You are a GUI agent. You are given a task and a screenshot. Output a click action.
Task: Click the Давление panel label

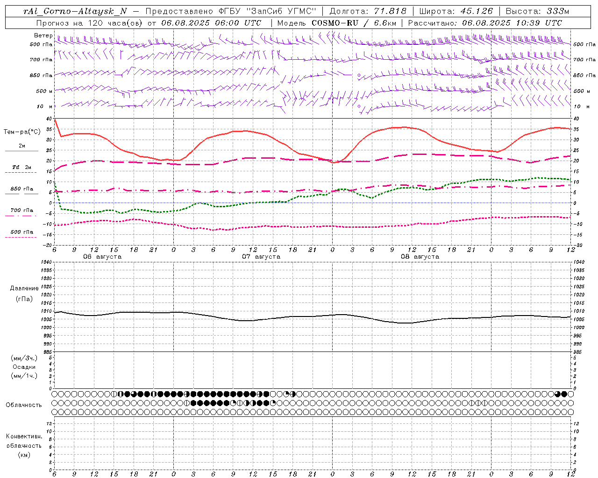(x=24, y=288)
